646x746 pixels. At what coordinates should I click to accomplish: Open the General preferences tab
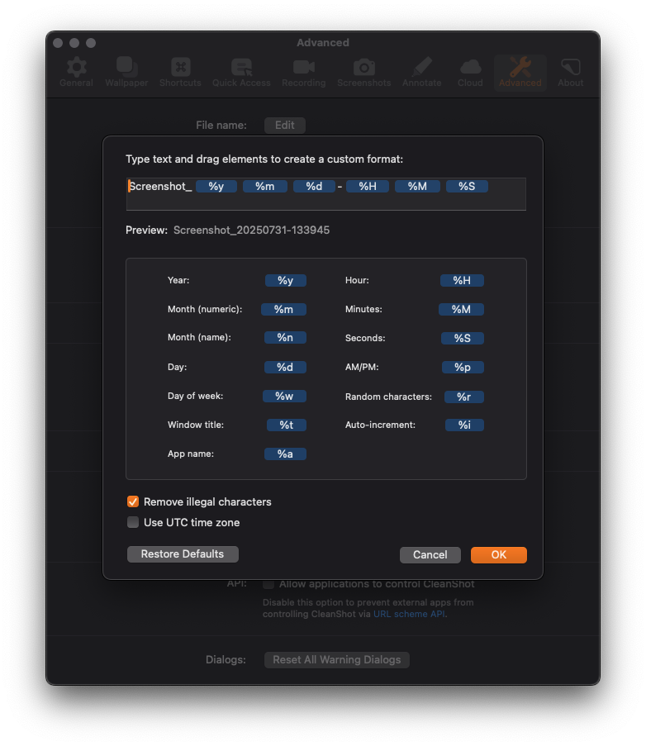76,73
